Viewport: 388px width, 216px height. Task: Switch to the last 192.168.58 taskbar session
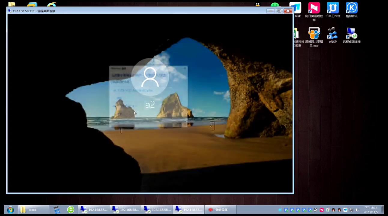[189, 209]
